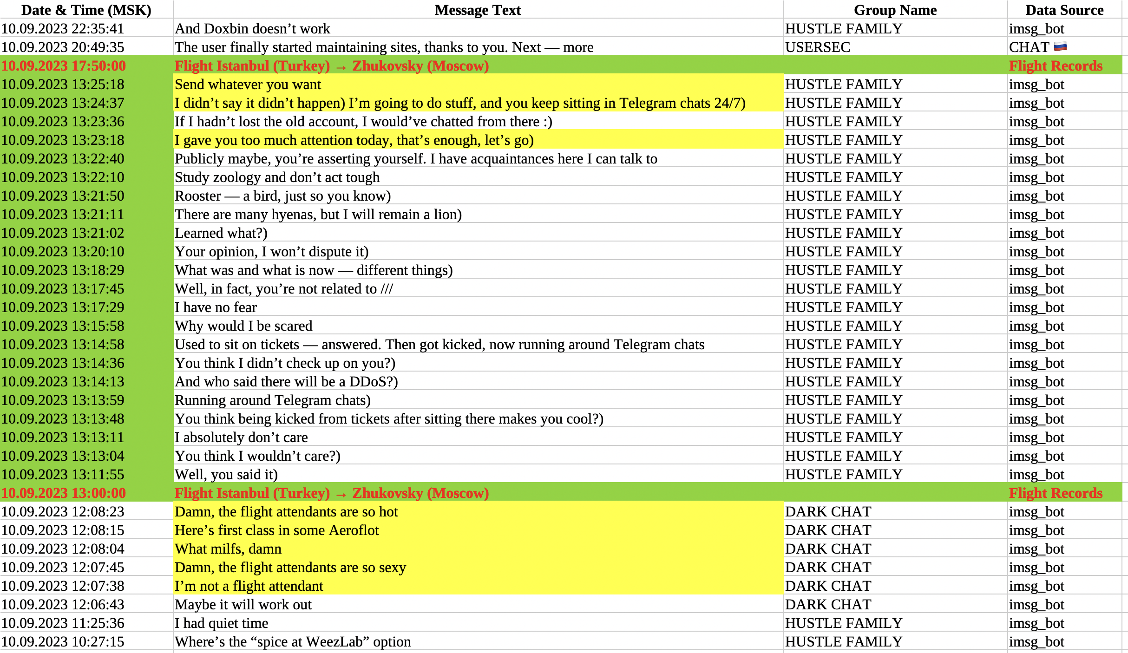
Task: Select 'Here's first class in some Aeroflot' cell
Action: [x=276, y=530]
